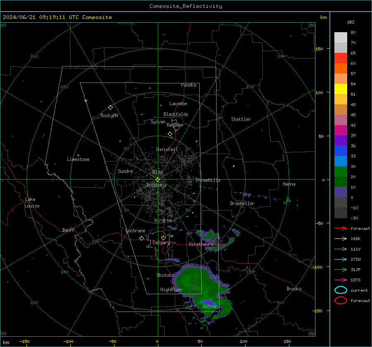Click the yellow radar-center marker at Didsbury

157,180
